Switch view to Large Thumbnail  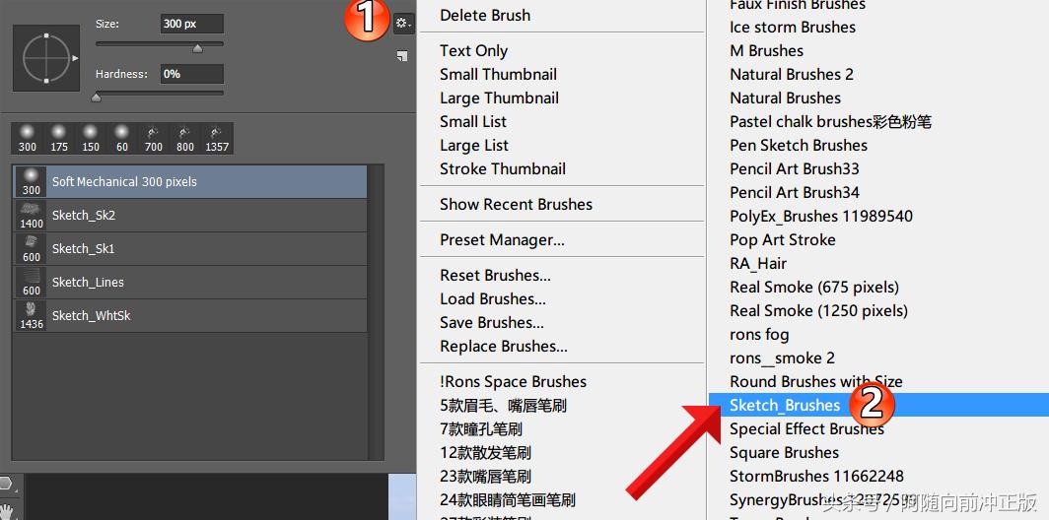click(x=499, y=98)
